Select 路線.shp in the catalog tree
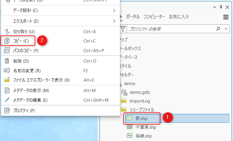This screenshot has height=141, width=233. point(144,135)
